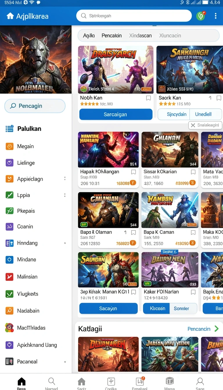Image resolution: width=223 pixels, height=390 pixels.
Task: Open the wolf warrior banner image
Action: pyautogui.click(x=36, y=59)
